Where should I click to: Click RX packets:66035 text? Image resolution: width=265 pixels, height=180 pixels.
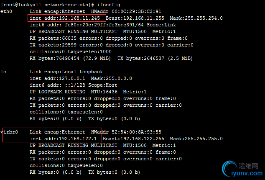point(53,38)
